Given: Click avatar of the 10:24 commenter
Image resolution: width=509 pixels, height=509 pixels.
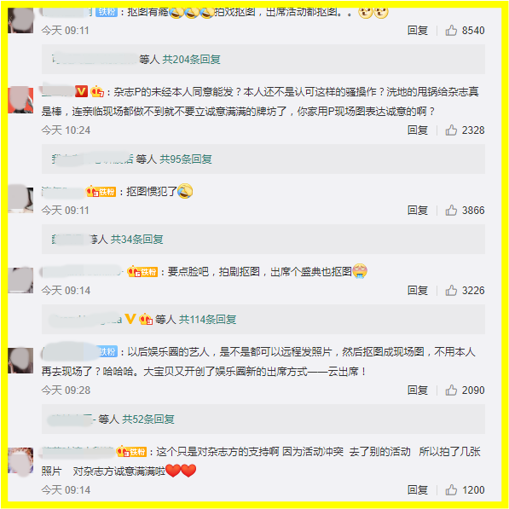Looking at the screenshot, I should pyautogui.click(x=20, y=100).
